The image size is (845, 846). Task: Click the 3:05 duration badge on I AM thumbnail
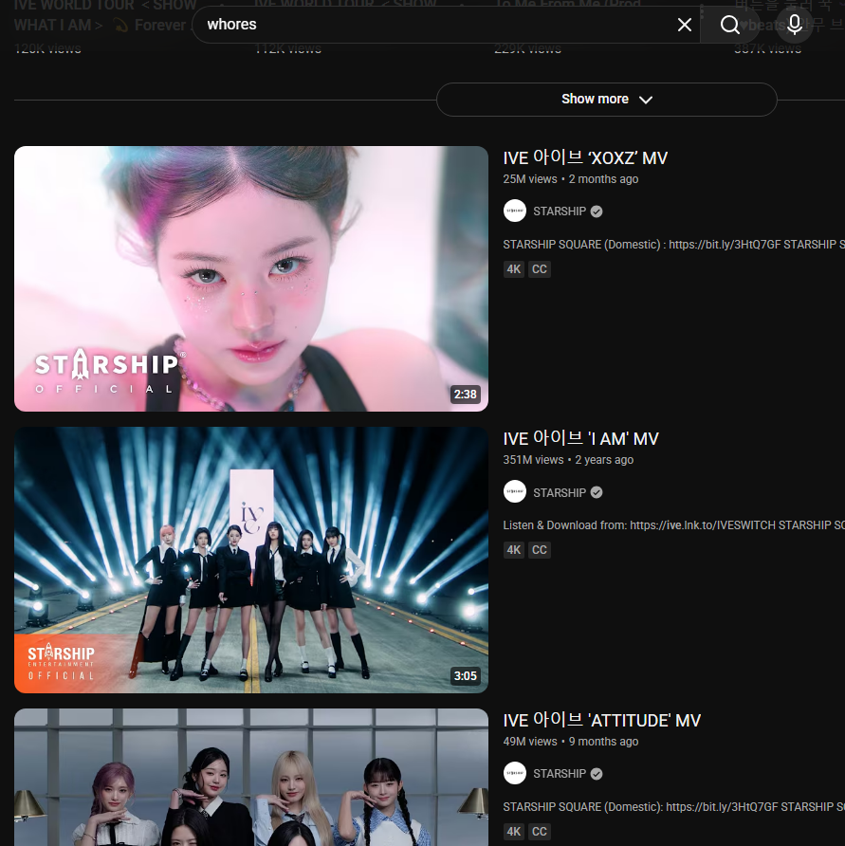tap(465, 676)
